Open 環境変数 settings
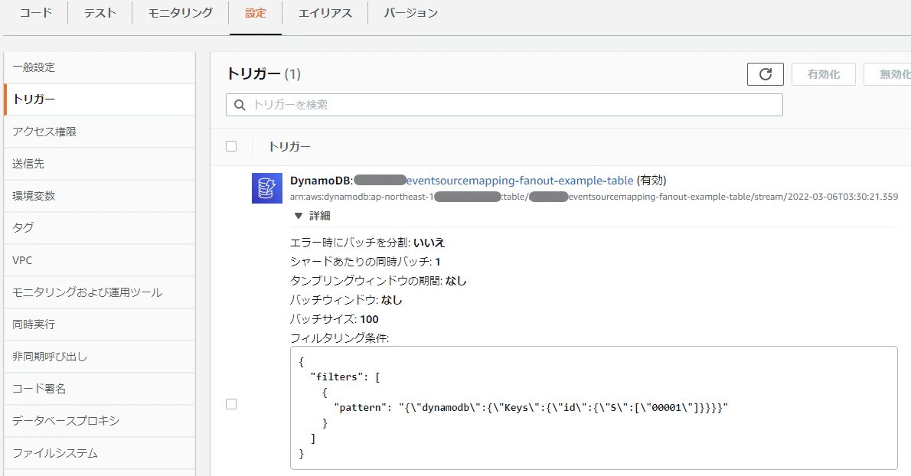Viewport: 911px width, 476px height. [x=100, y=196]
